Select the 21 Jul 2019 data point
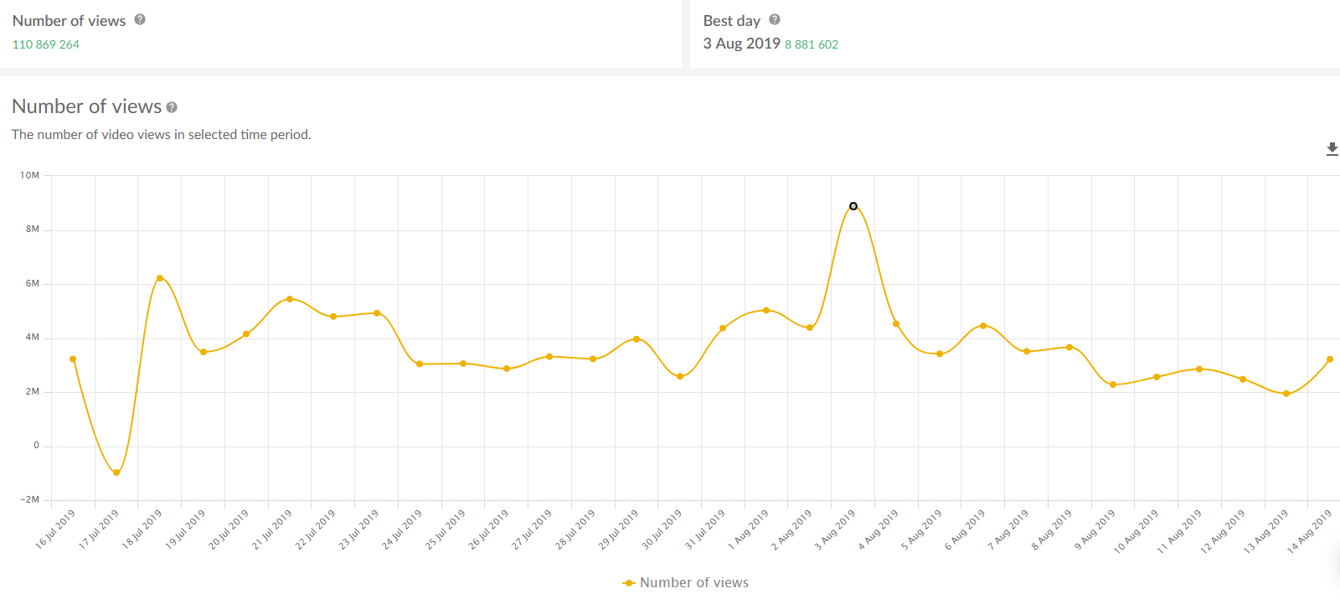This screenshot has width=1340, height=599. [x=290, y=299]
